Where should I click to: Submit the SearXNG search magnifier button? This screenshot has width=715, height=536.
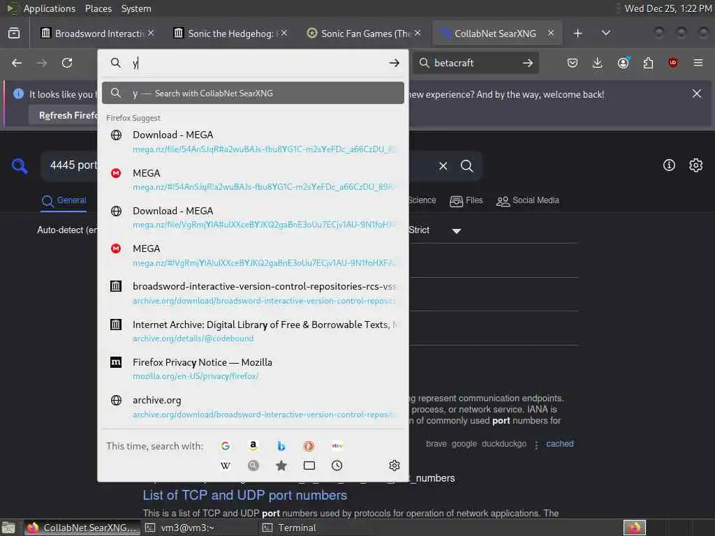tap(466, 166)
